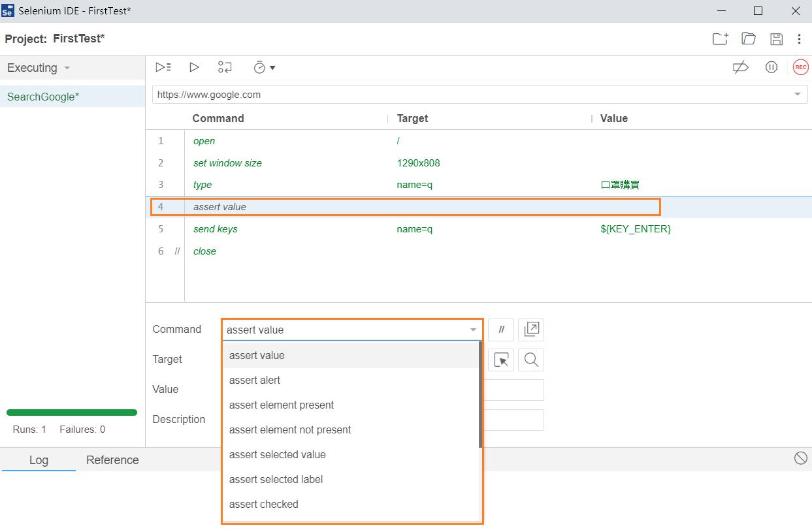
Task: Click the Value column header
Action: 614,118
